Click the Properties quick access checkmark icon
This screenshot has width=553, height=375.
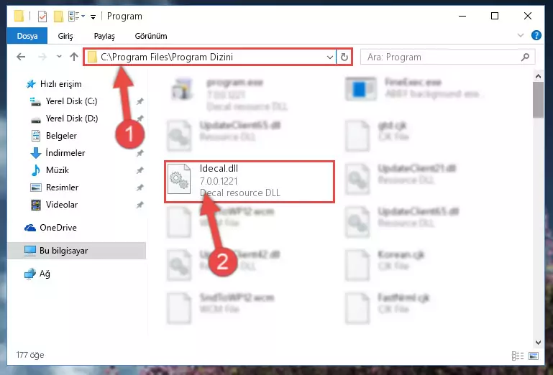point(42,17)
